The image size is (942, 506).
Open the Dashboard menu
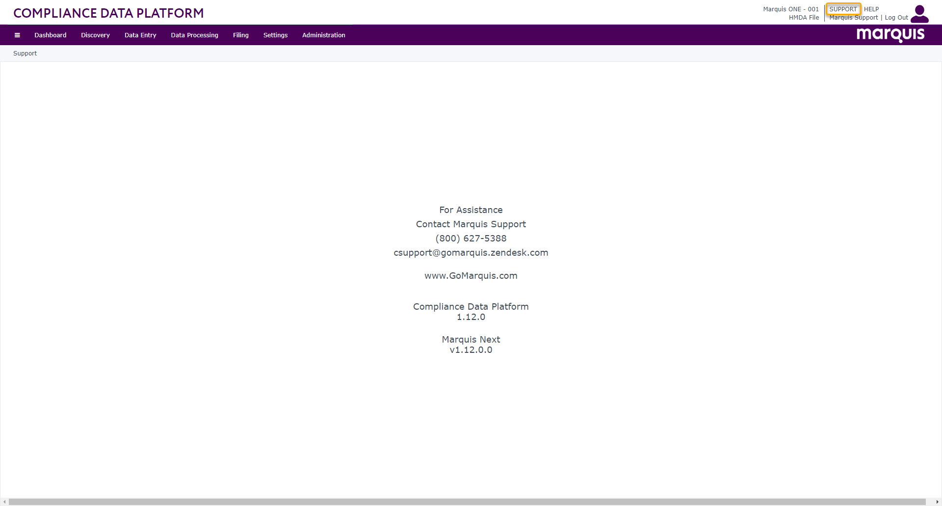tap(51, 35)
